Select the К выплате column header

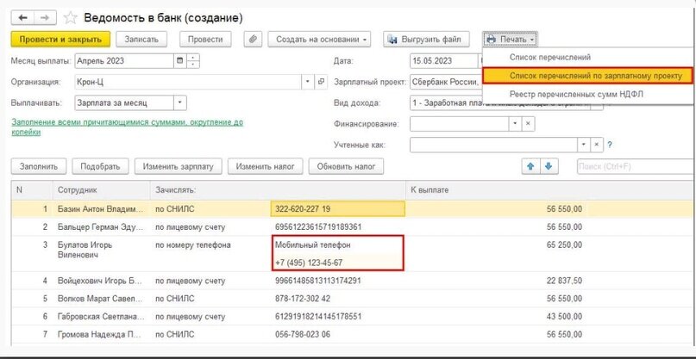[550, 189]
